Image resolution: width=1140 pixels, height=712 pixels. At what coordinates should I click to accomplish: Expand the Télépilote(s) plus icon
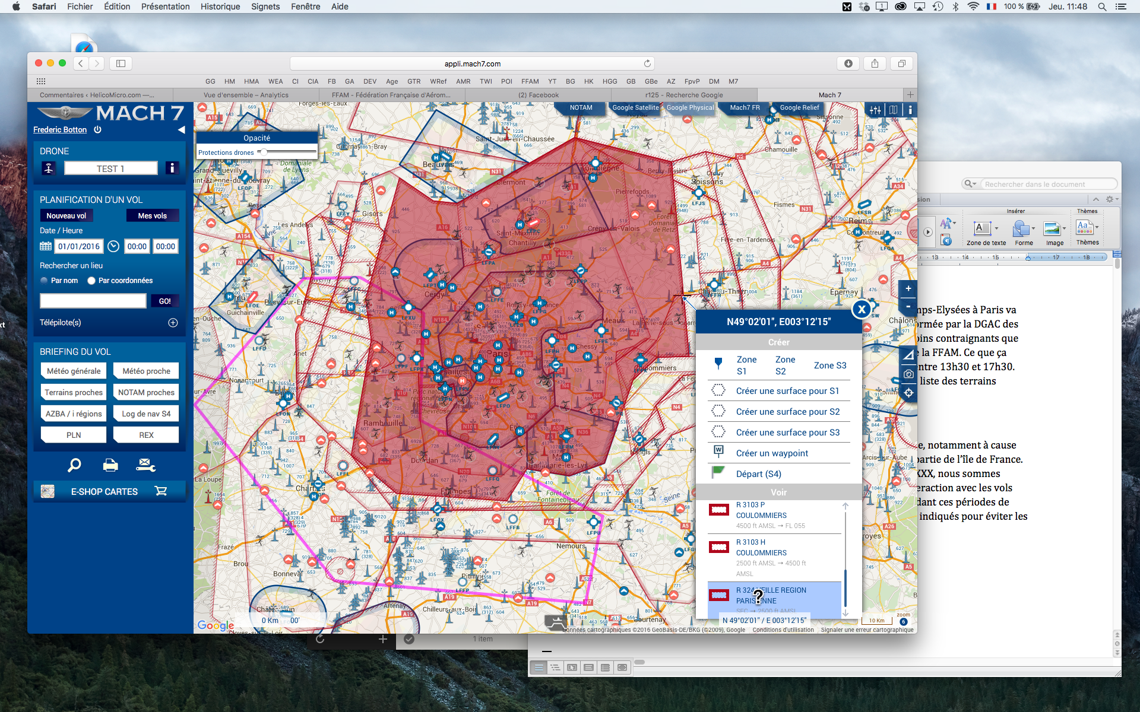(173, 323)
